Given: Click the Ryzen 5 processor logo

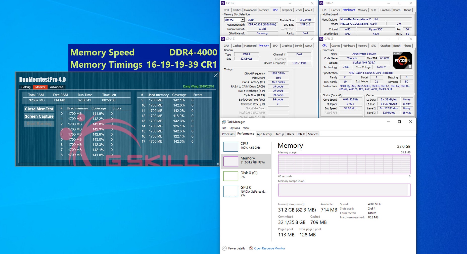Looking at the screenshot, I should tap(402, 60).
